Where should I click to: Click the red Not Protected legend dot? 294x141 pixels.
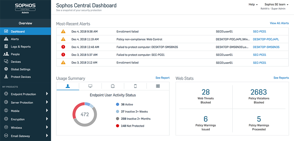[117, 126]
